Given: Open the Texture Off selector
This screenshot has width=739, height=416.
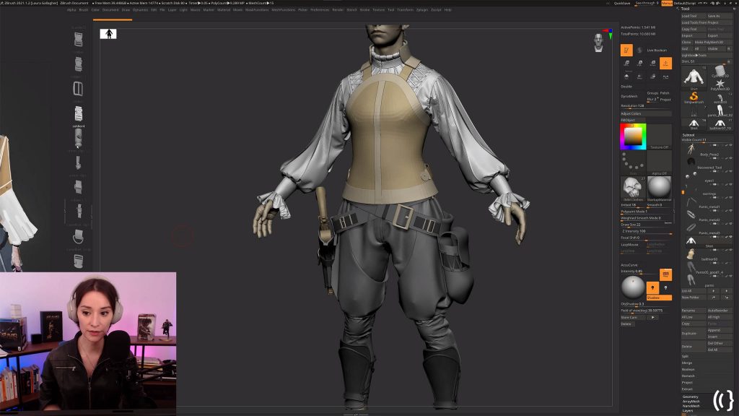Looking at the screenshot, I should [x=659, y=136].
